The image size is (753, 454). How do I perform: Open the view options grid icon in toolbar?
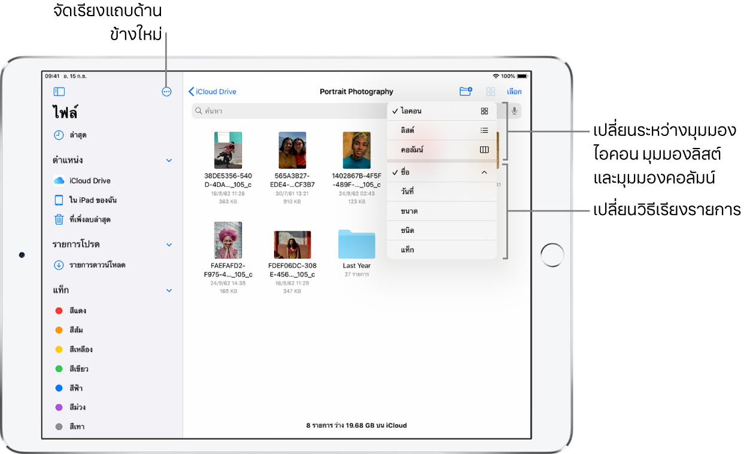(491, 92)
